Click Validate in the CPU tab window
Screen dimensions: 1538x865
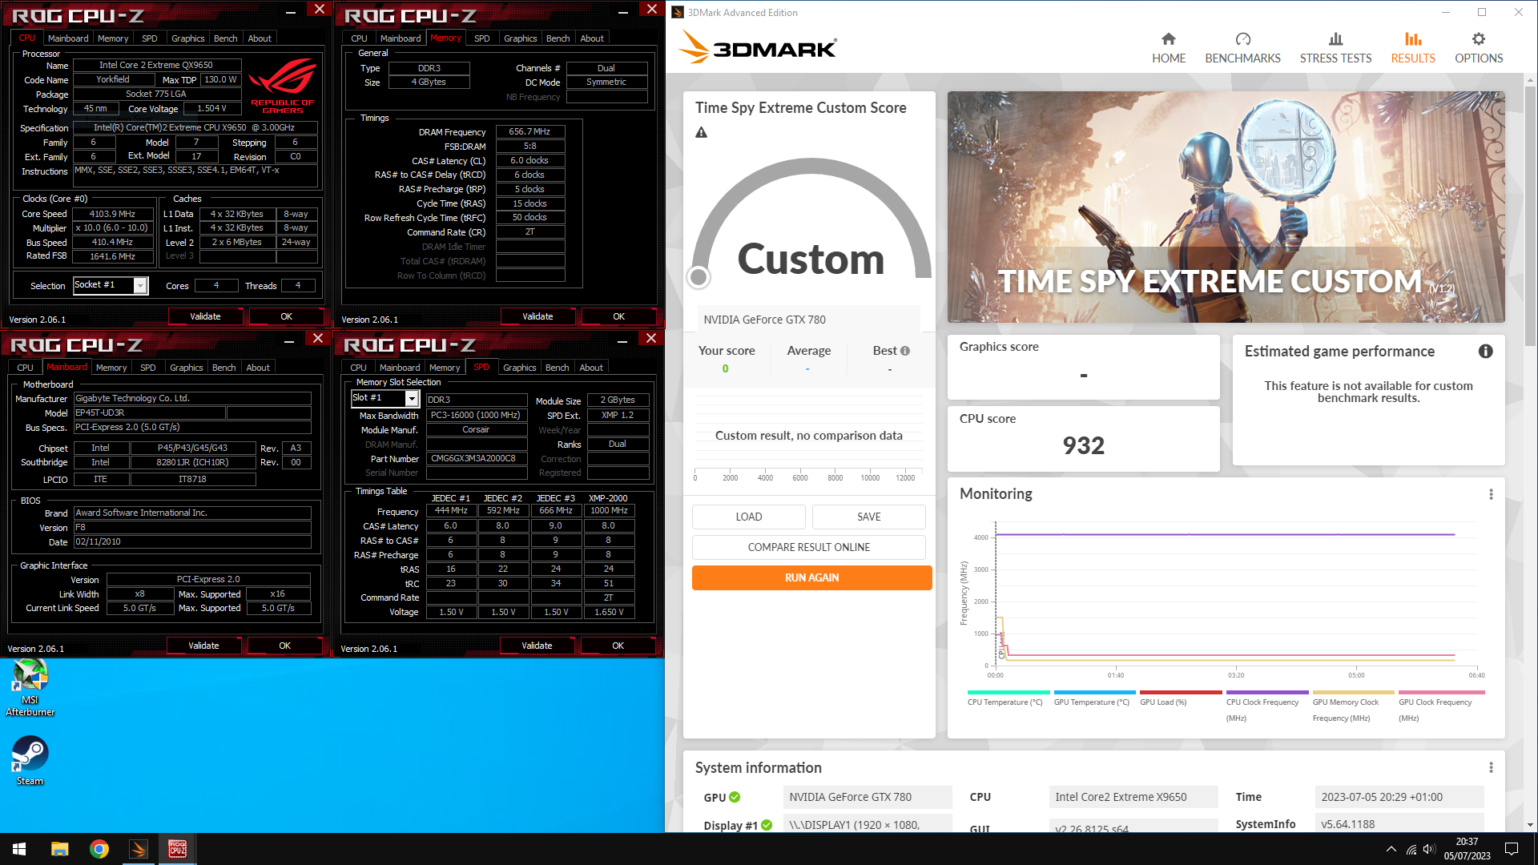205,316
